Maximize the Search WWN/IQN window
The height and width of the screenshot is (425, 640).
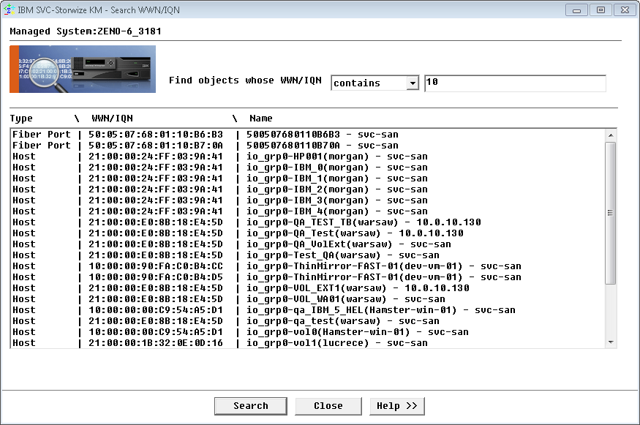tap(601, 10)
